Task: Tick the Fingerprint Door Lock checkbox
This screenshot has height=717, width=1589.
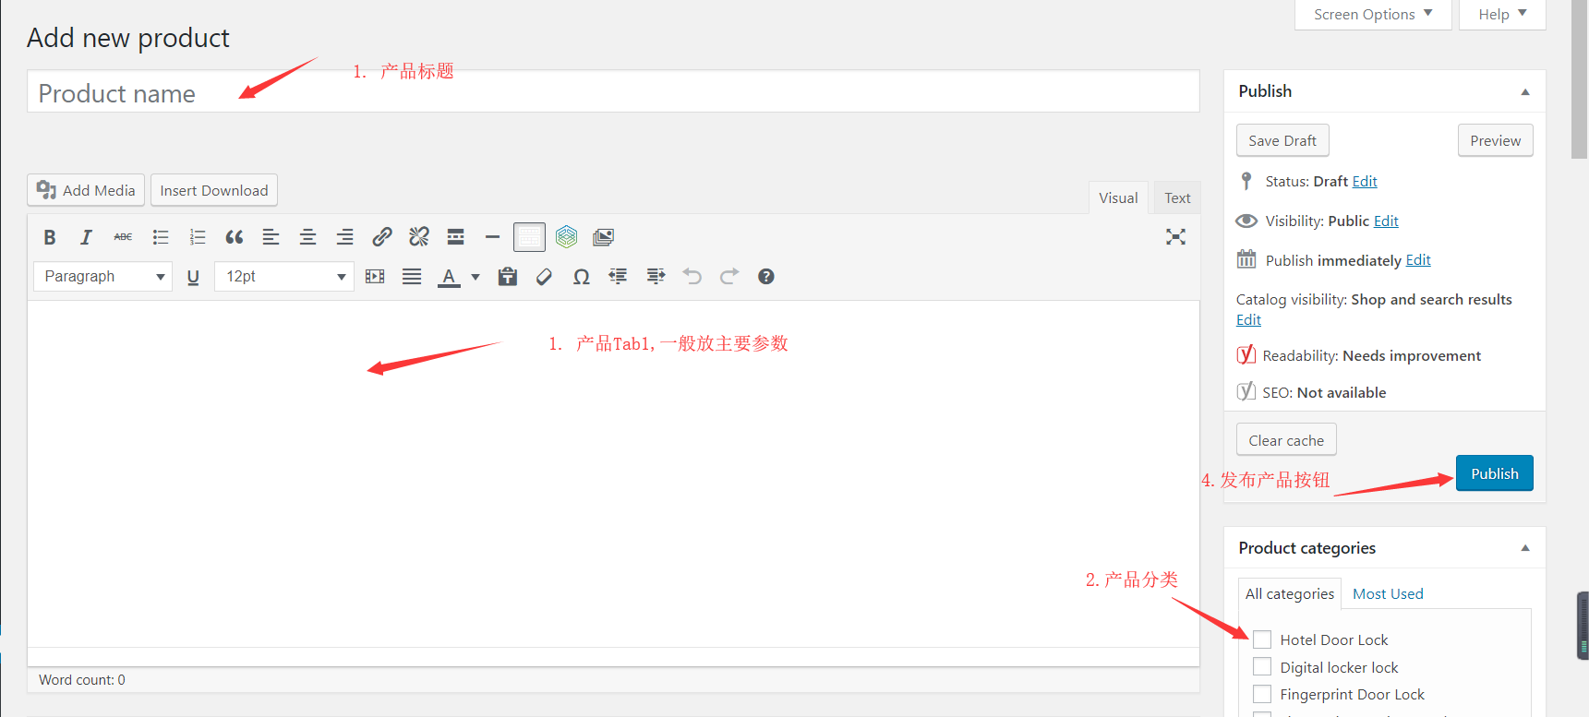Action: [x=1262, y=694]
